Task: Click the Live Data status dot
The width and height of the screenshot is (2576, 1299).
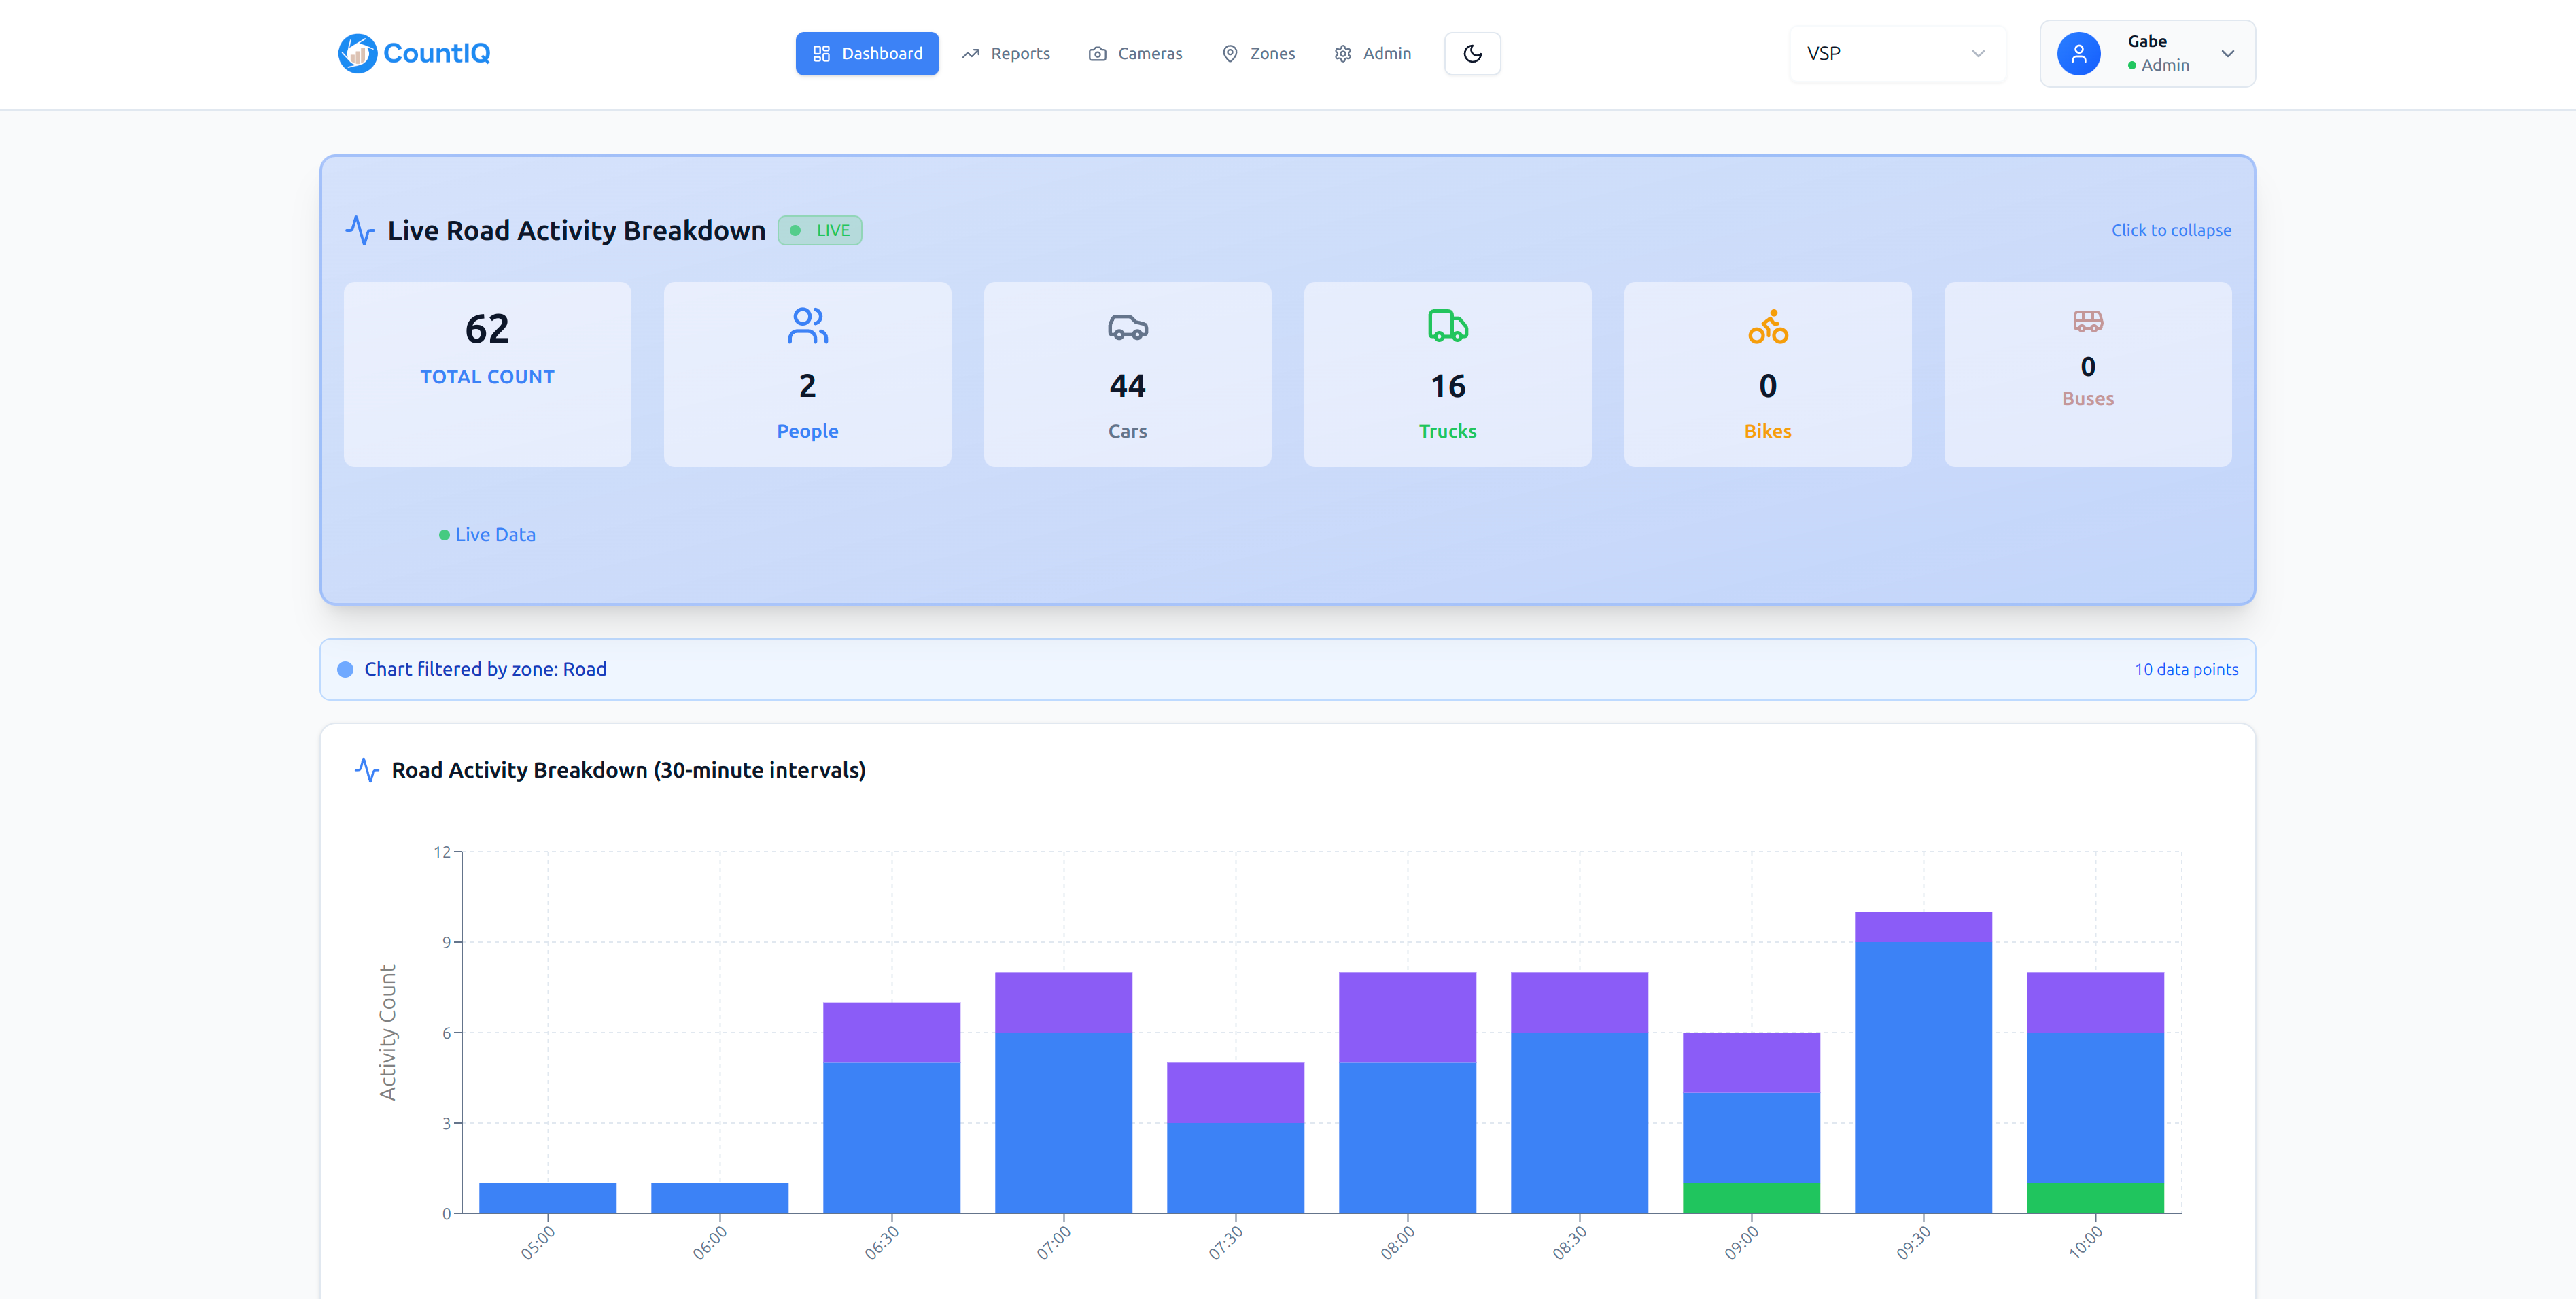Action: 444,534
